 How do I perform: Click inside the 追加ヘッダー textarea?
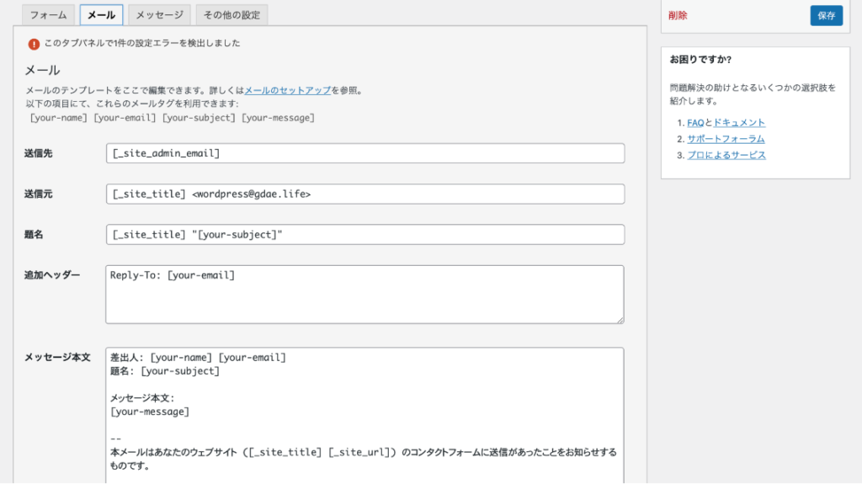pyautogui.click(x=365, y=295)
